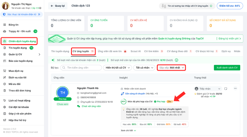Screen dimensions: 247x137
Task: Click the Chiến dịch tuyển dụng briefcase icon
Action: 5,41
